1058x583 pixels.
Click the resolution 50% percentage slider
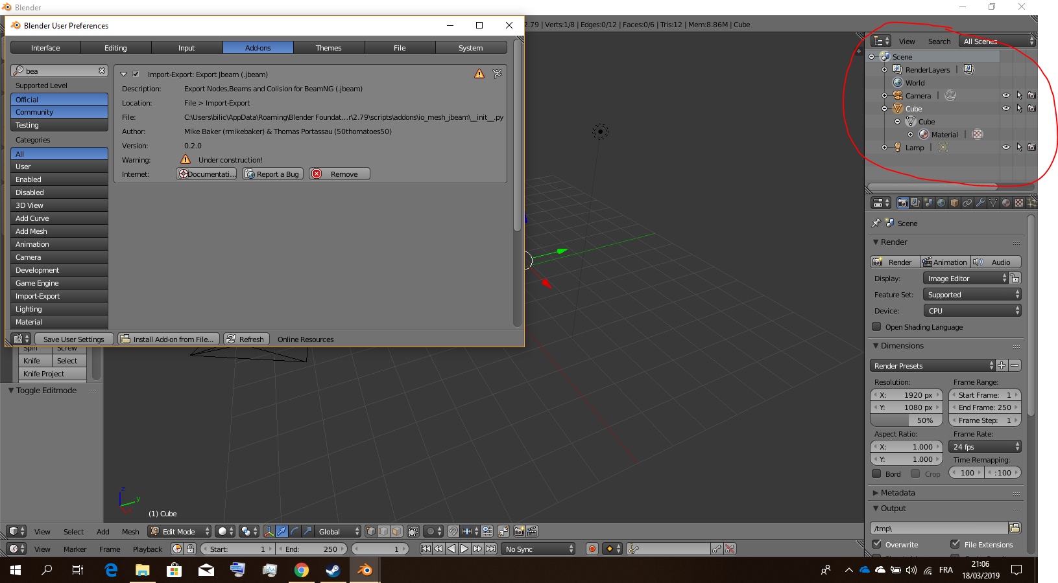906,420
